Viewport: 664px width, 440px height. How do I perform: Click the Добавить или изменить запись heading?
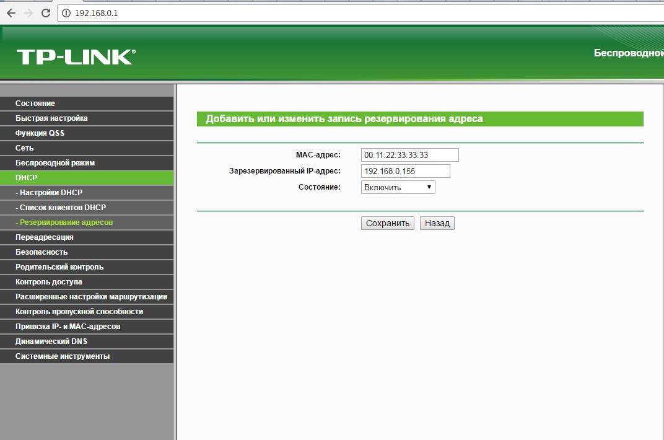coord(344,119)
